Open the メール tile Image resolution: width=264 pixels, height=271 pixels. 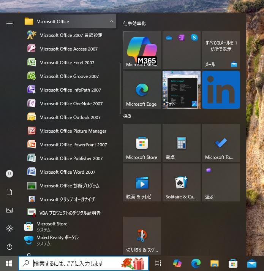221,50
